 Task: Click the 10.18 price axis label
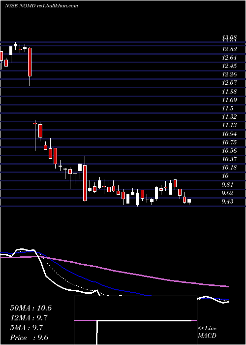(x=229, y=168)
